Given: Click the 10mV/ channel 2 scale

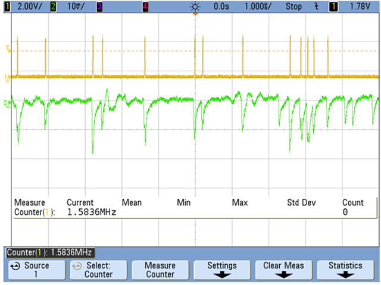Looking at the screenshot, I should 76,7.
